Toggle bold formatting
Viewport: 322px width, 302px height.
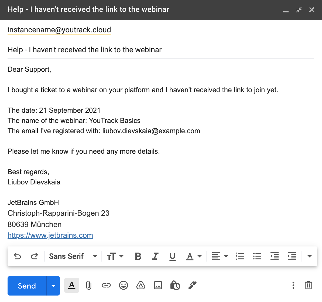pos(138,256)
